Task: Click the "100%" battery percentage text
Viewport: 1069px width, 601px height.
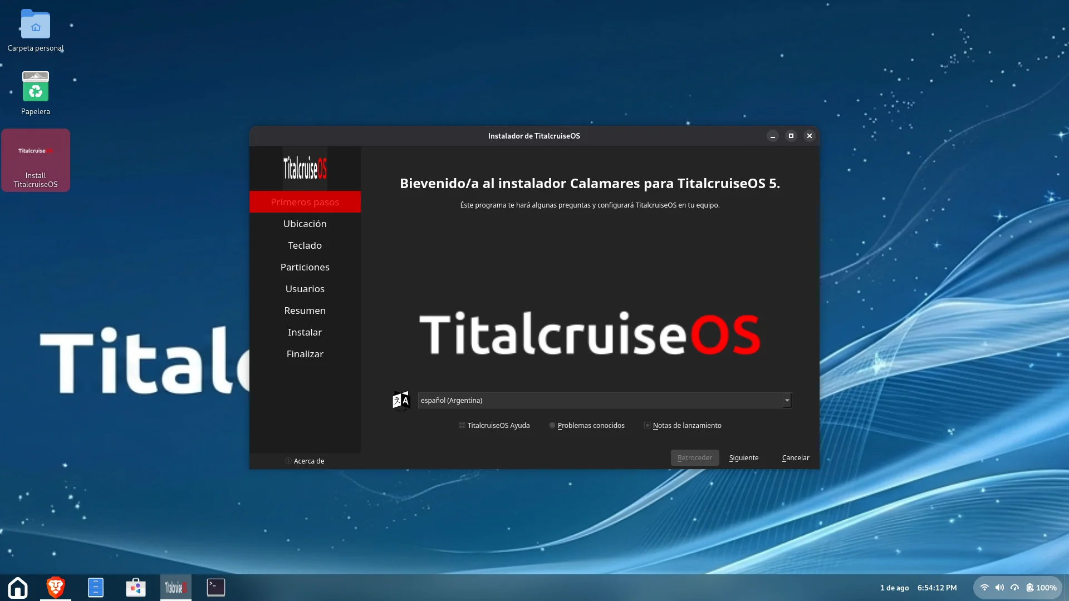Action: pos(1046,588)
